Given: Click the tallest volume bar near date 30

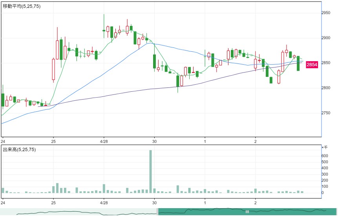Looking at the screenshot, I should pyautogui.click(x=150, y=171).
